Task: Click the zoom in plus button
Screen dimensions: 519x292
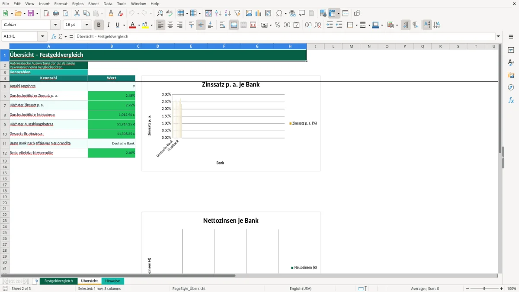Action: (502, 289)
